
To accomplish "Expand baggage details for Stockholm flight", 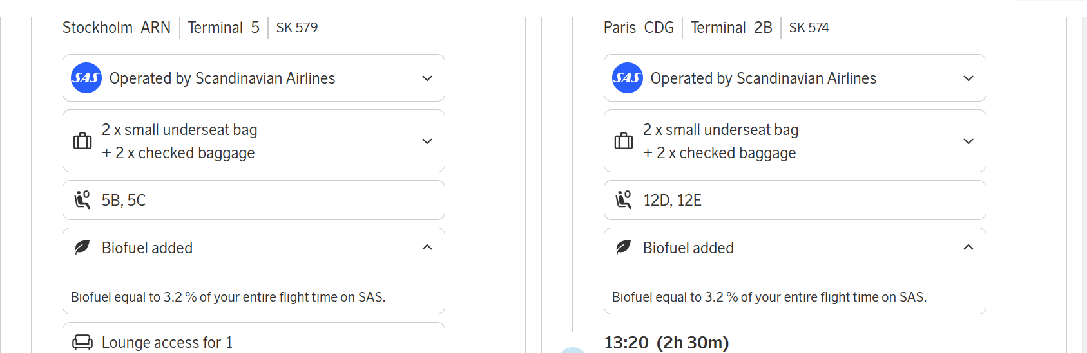I will [x=427, y=141].
